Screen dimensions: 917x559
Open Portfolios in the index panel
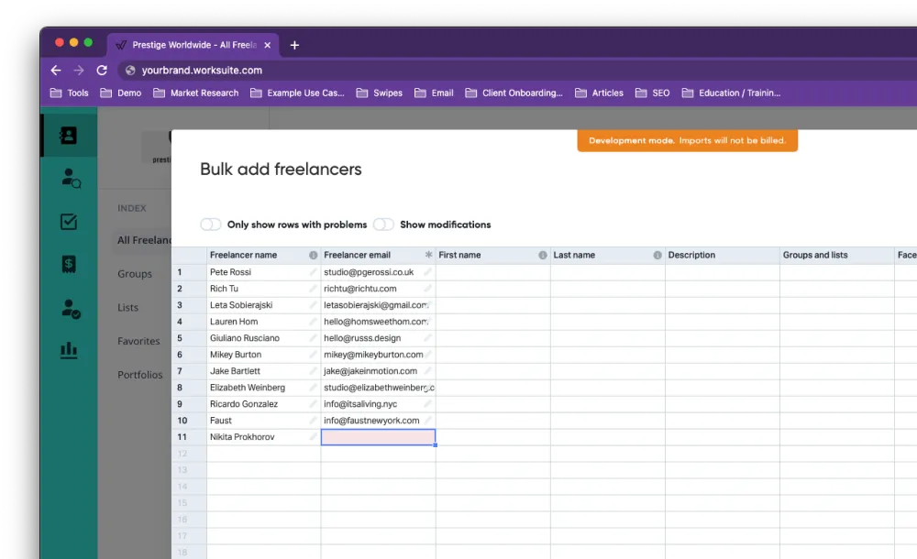pos(140,375)
